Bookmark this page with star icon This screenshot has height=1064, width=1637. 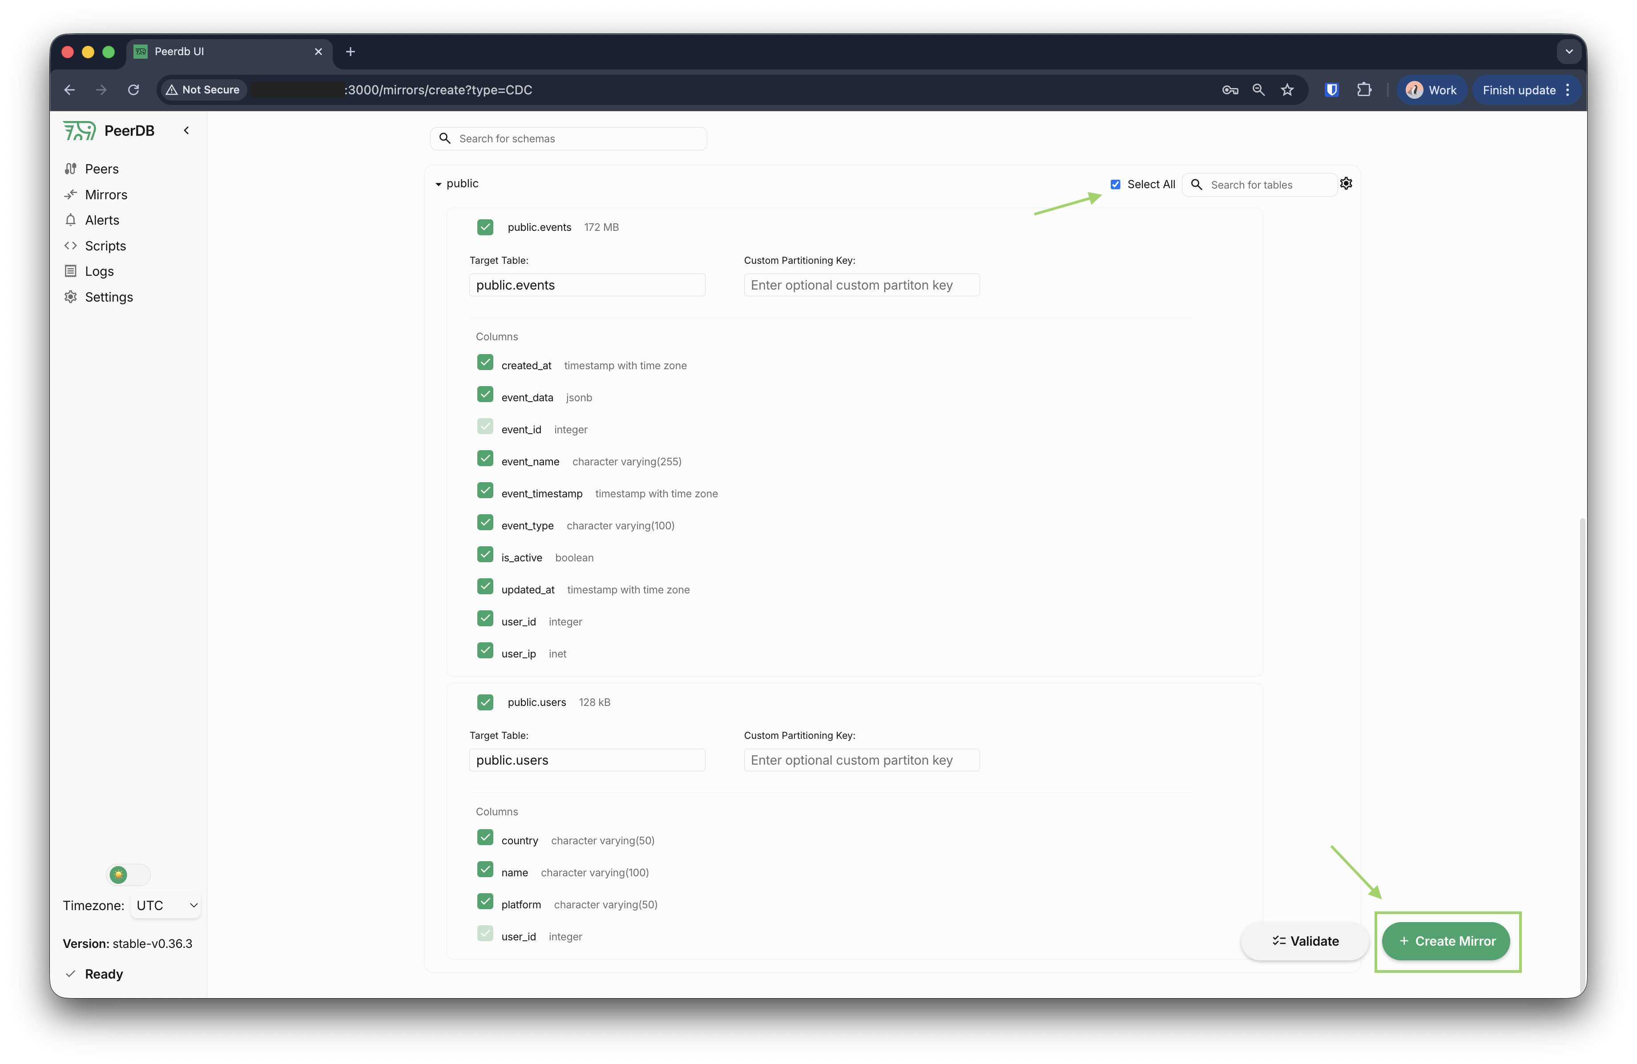(1287, 90)
